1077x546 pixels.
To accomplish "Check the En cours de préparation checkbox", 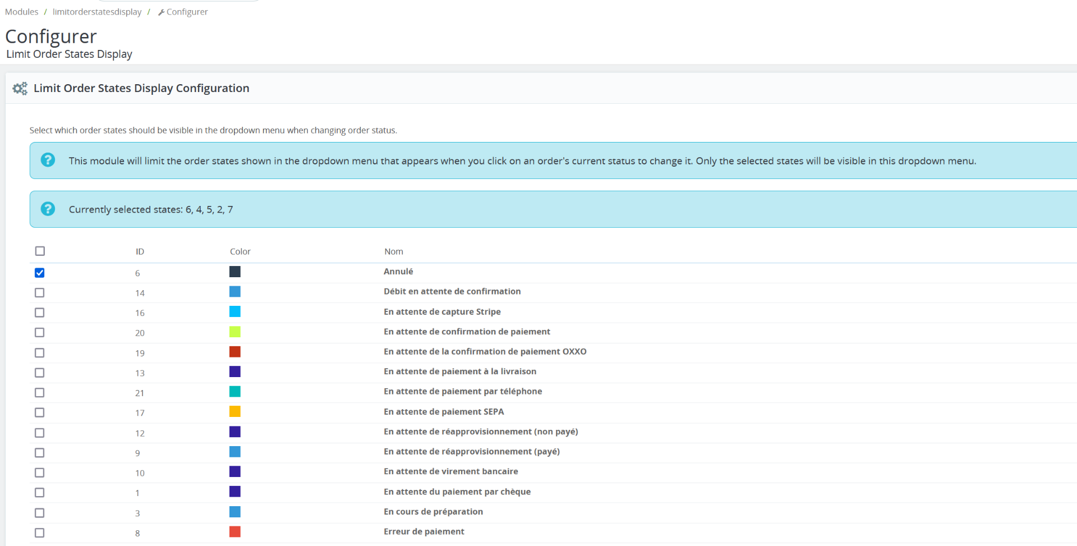I will [40, 513].
